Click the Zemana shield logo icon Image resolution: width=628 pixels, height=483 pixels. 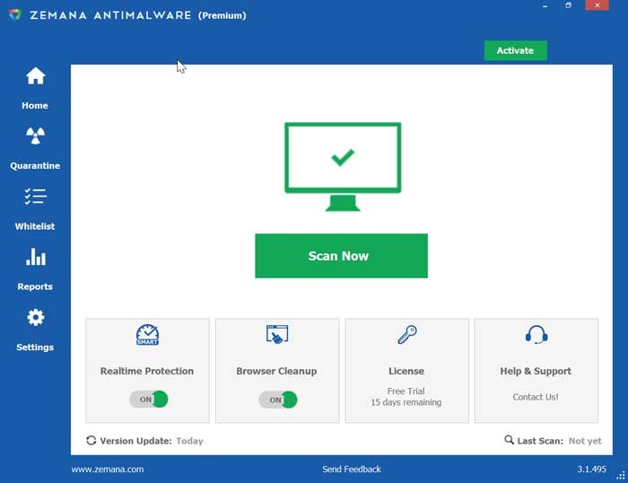pos(15,15)
